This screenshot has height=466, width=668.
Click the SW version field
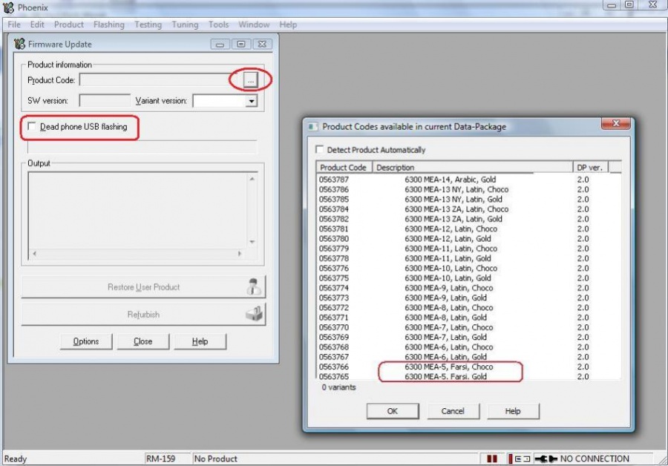105,101
